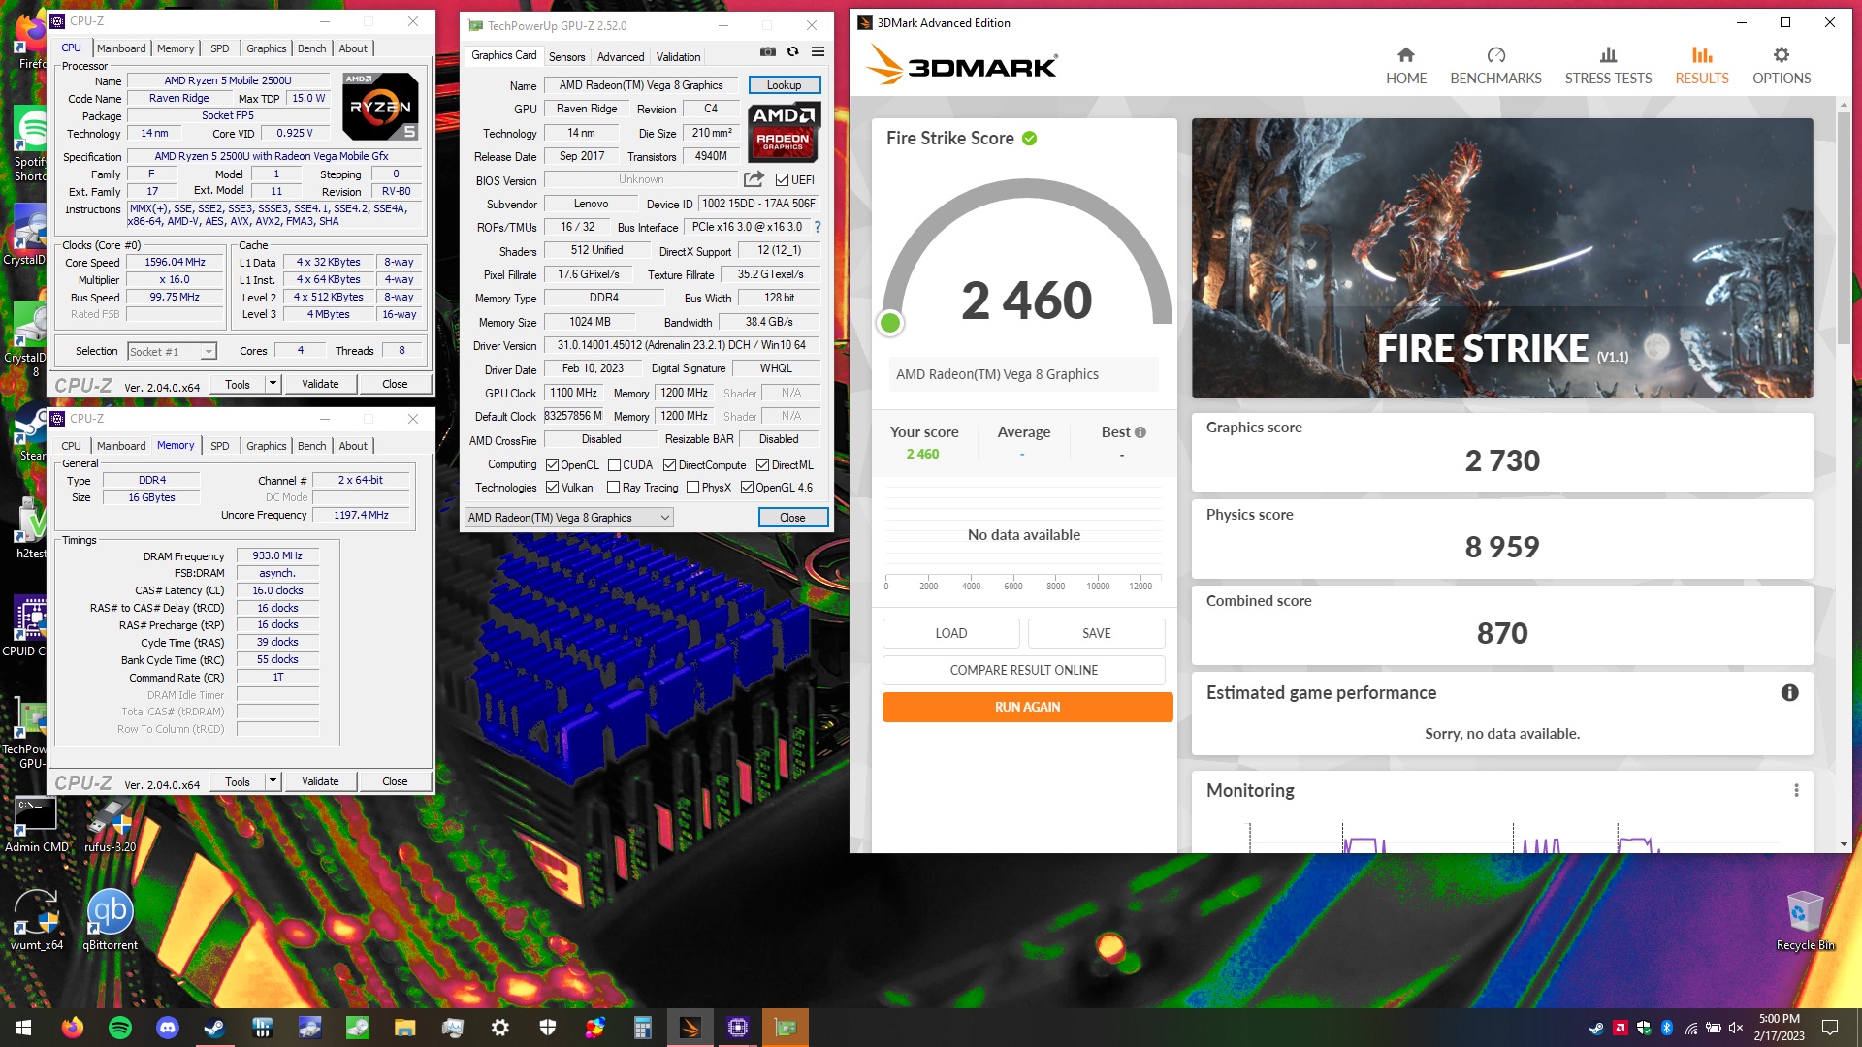The height and width of the screenshot is (1047, 1862).
Task: Click the green score gauge marker
Action: coord(889,323)
